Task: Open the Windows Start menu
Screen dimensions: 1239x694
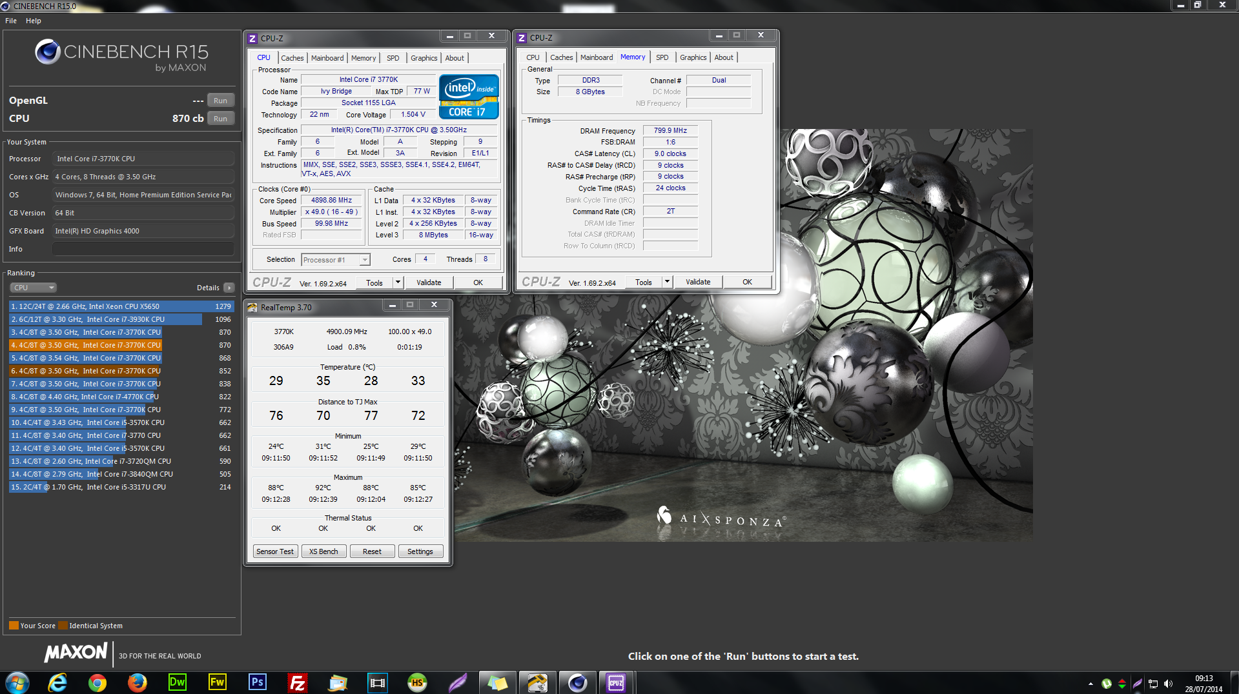Action: click(x=17, y=682)
